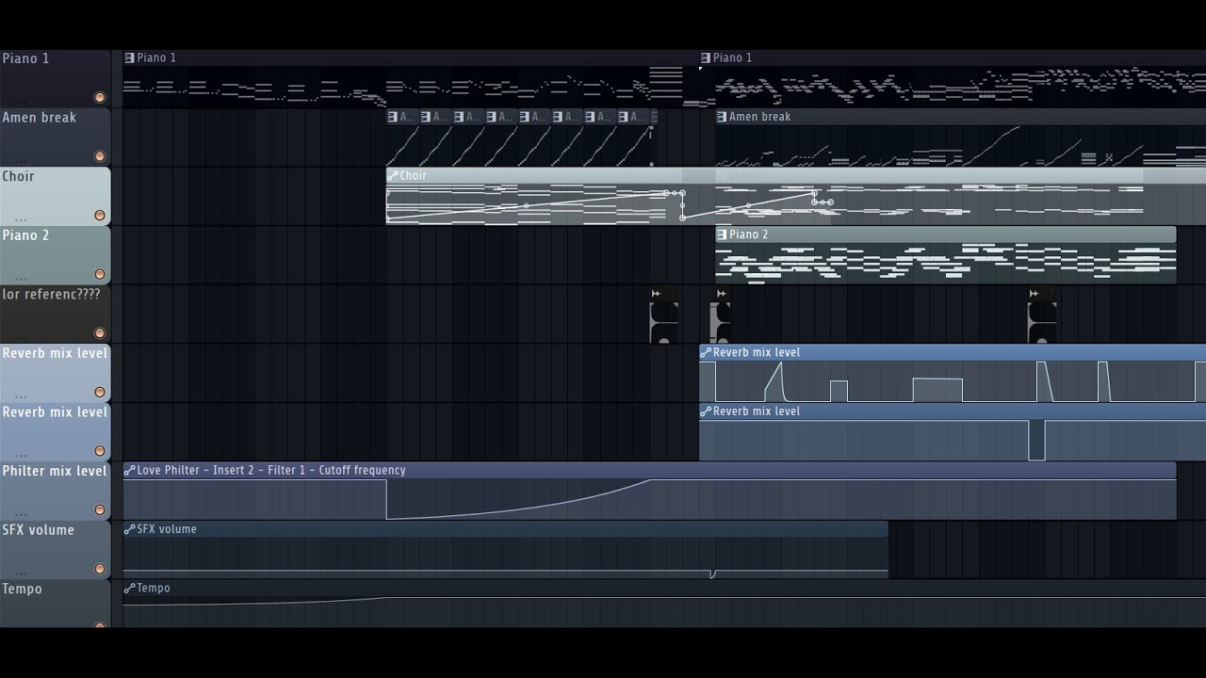
Task: Select the middle audio clip in lor referenc???? track
Action: coord(720,315)
